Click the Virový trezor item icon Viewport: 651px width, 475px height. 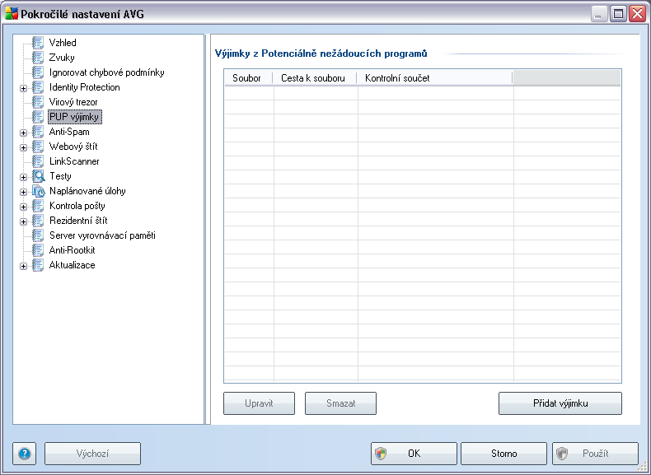click(38, 102)
